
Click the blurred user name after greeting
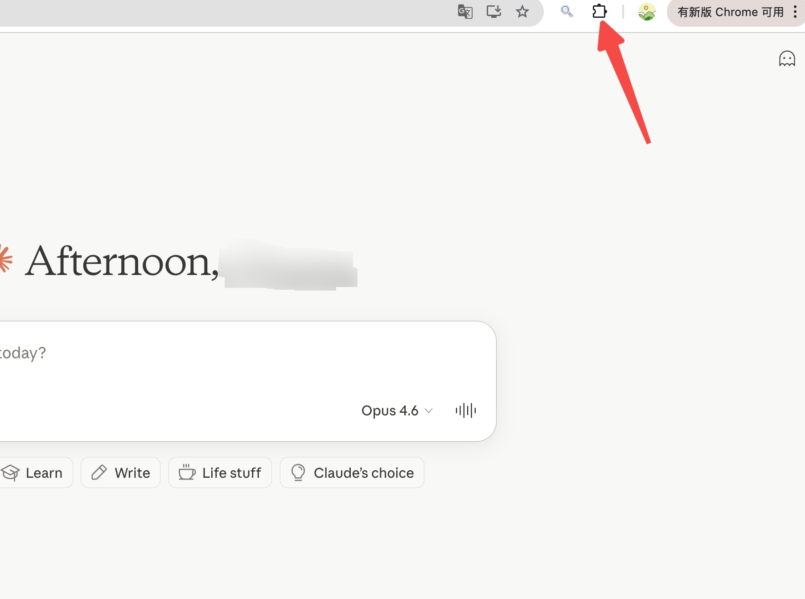click(x=290, y=265)
